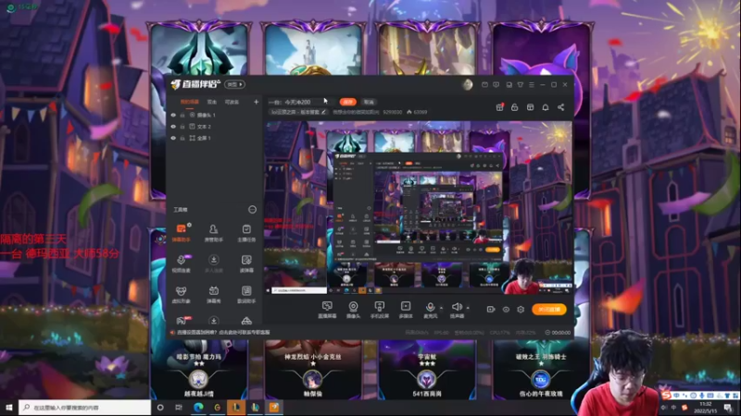This screenshot has width=741, height=416.
Task: Toggle the preview eye icon in bottom bar
Action: [506, 310]
